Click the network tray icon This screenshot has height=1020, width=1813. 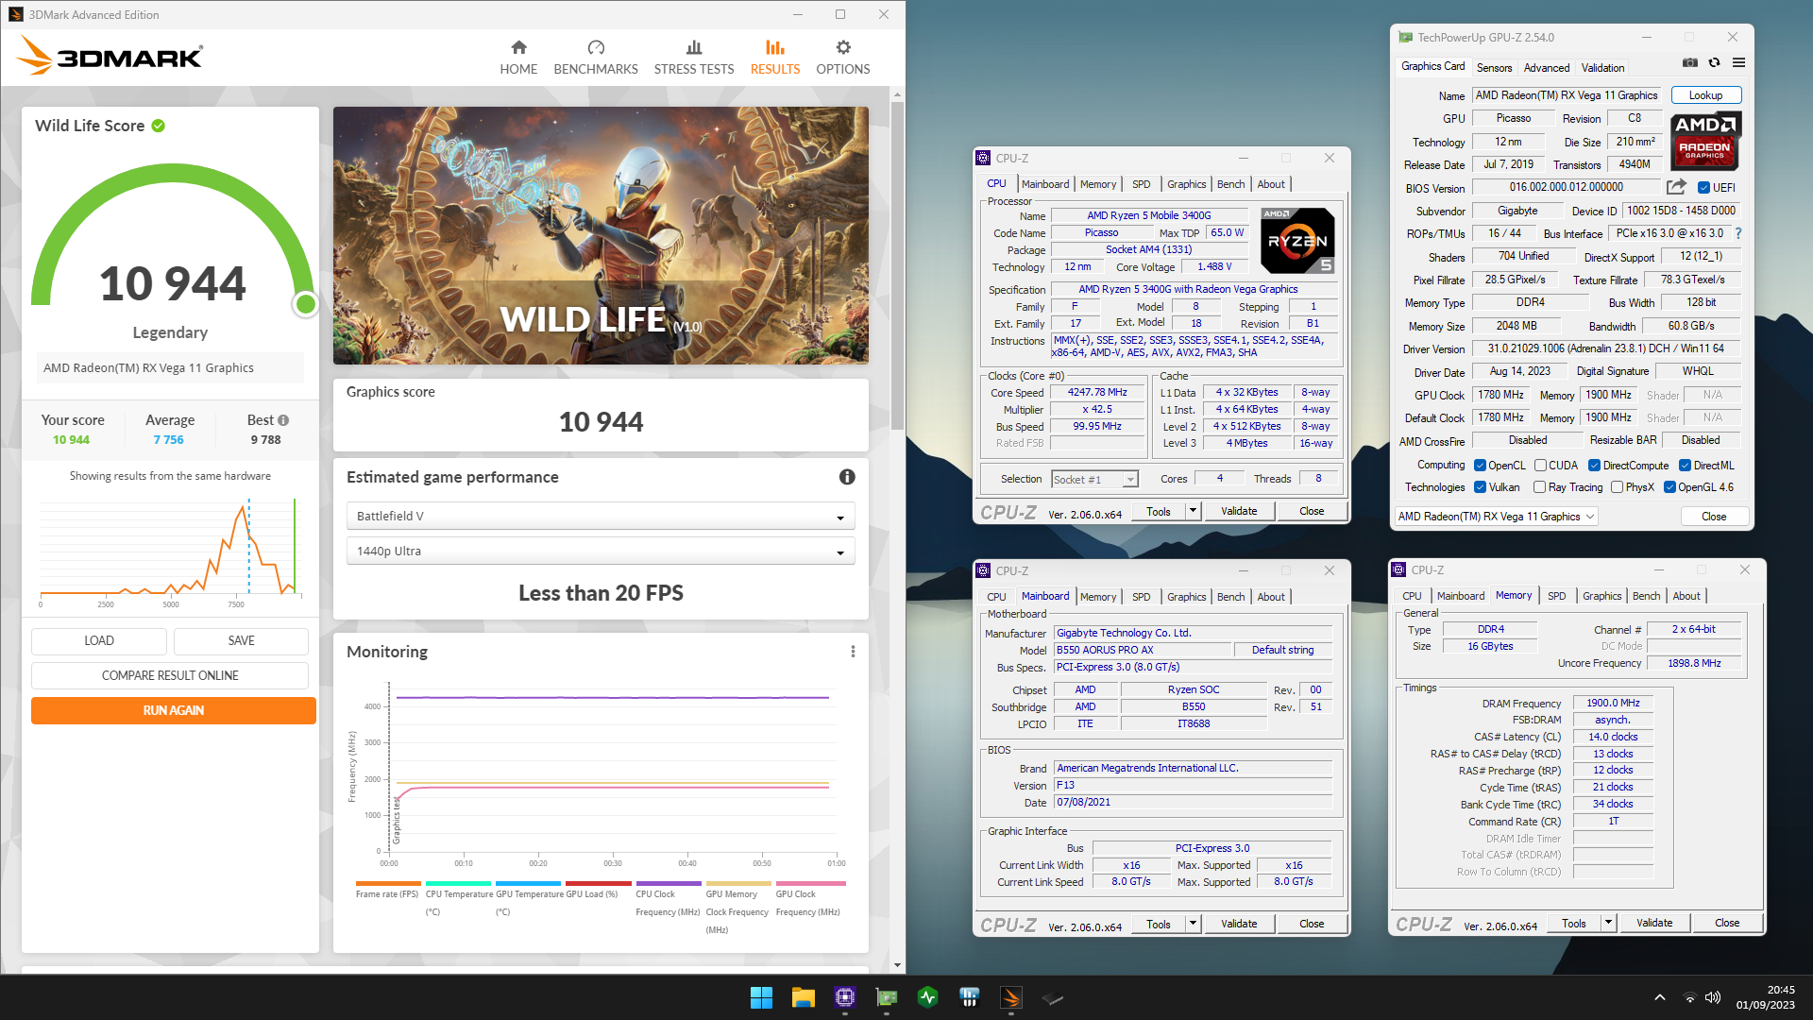pyautogui.click(x=1690, y=997)
